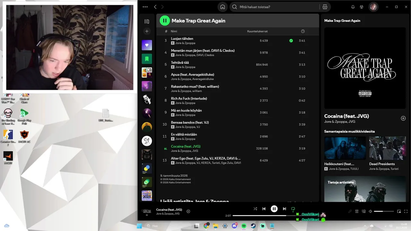This screenshot has width=411, height=231.
Task: Skip to the next track
Action: (284, 209)
